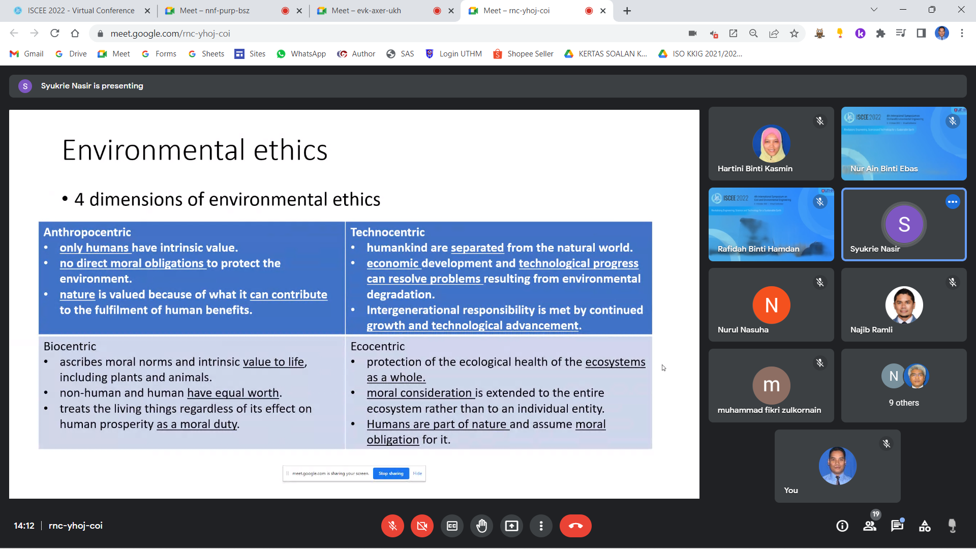The height and width of the screenshot is (549, 976).
Task: Open a new browser tab
Action: pos(627,11)
